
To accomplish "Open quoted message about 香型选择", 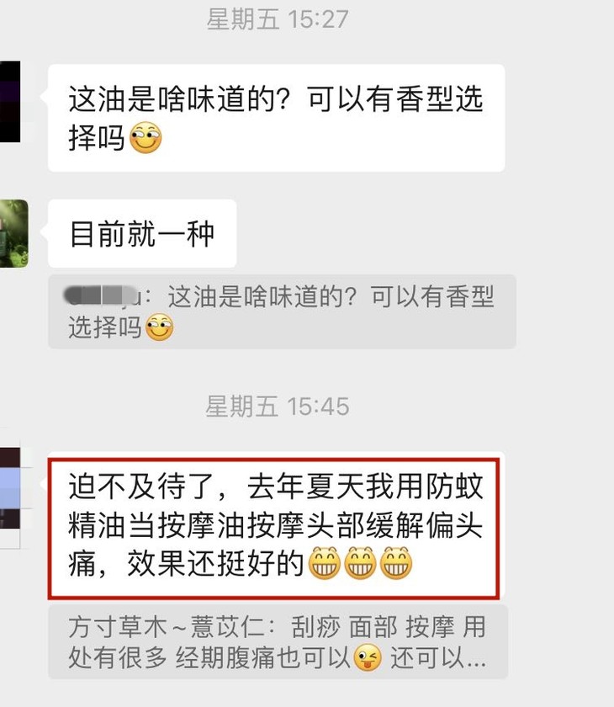I will 282,311.
